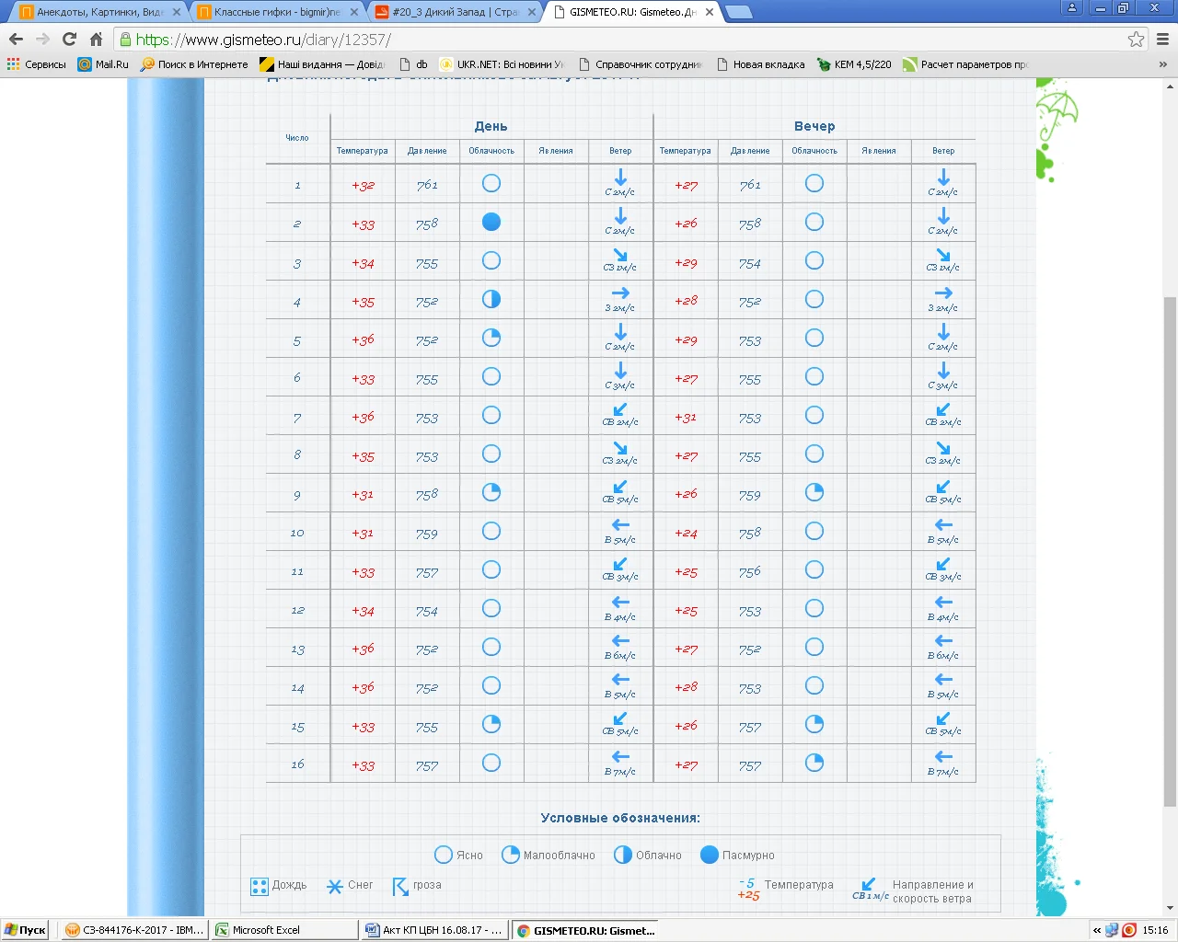The height and width of the screenshot is (942, 1178).
Task: Click the Windows Пуск start button
Action: point(25,930)
